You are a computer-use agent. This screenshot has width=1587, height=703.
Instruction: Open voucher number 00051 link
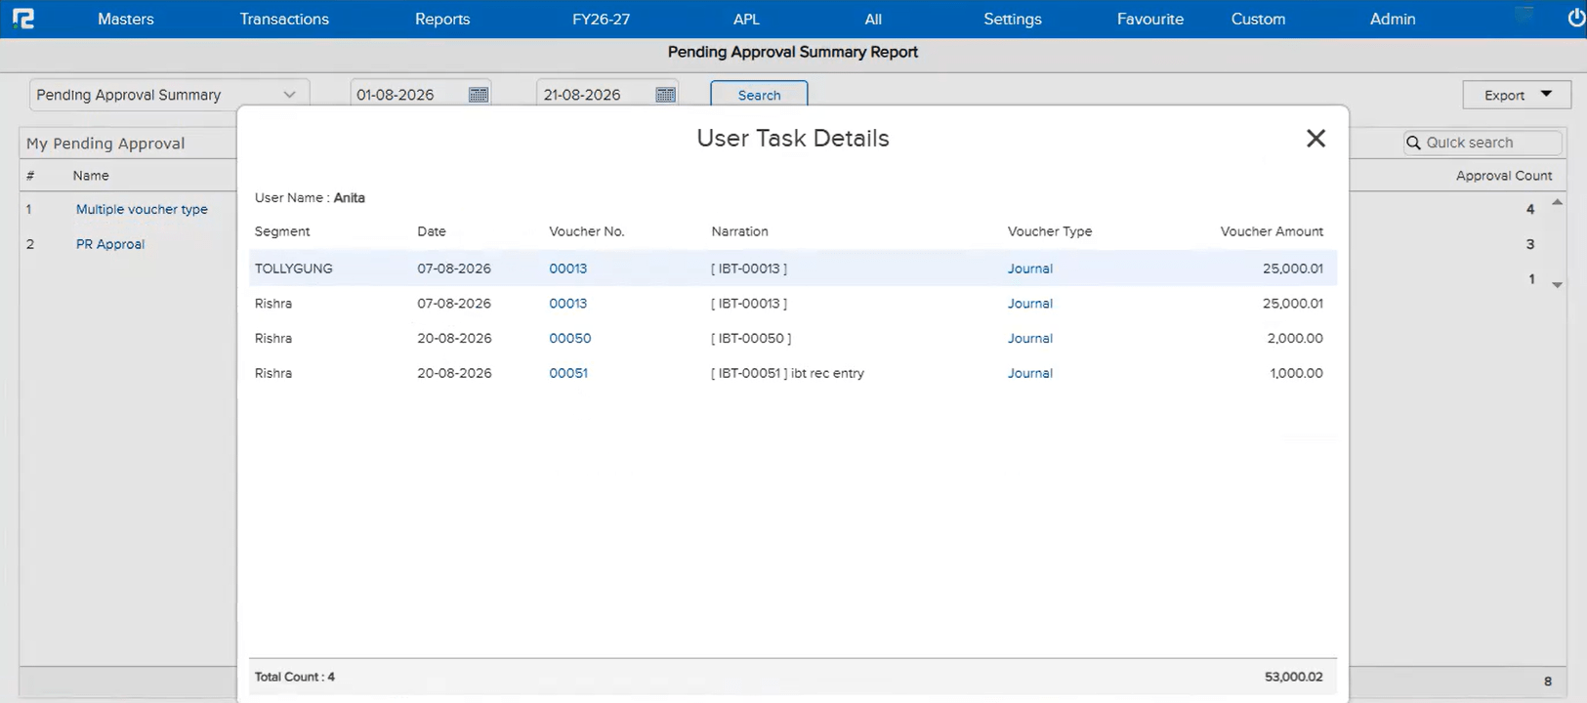click(568, 373)
